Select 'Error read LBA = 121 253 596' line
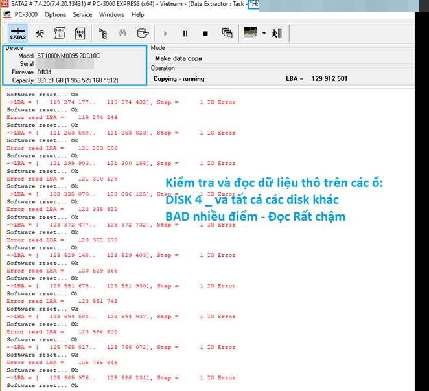Screen dimensions: 429x391 click(x=62, y=148)
